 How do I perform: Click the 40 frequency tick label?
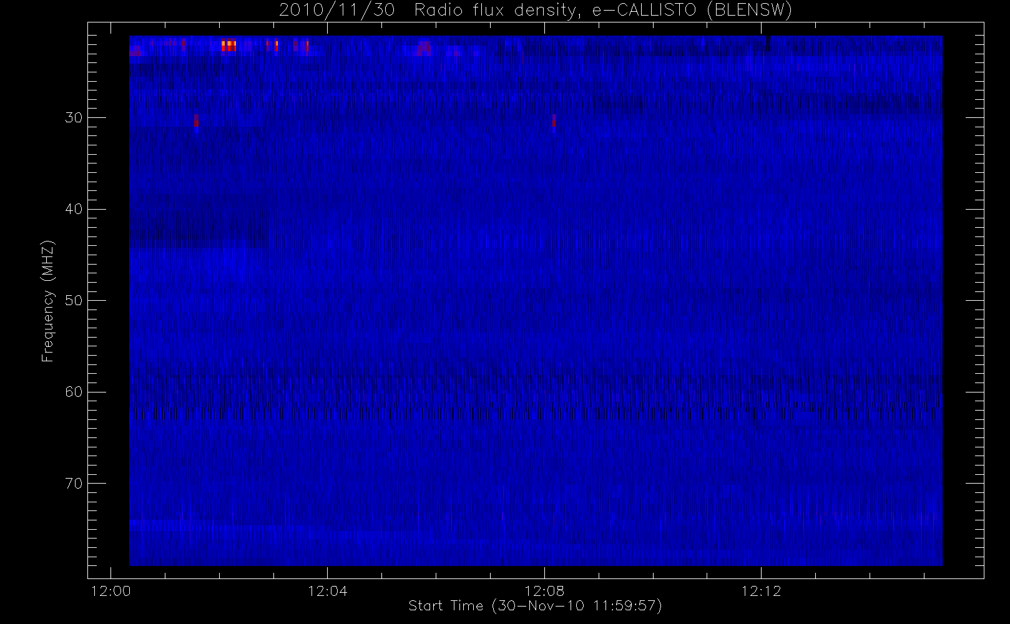[x=74, y=209]
